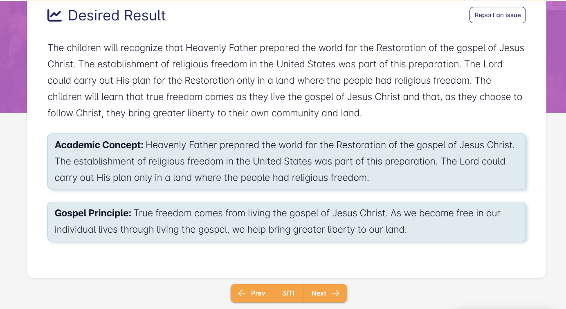
Task: Click the line "carry out His plan only"
Action: click(212, 178)
